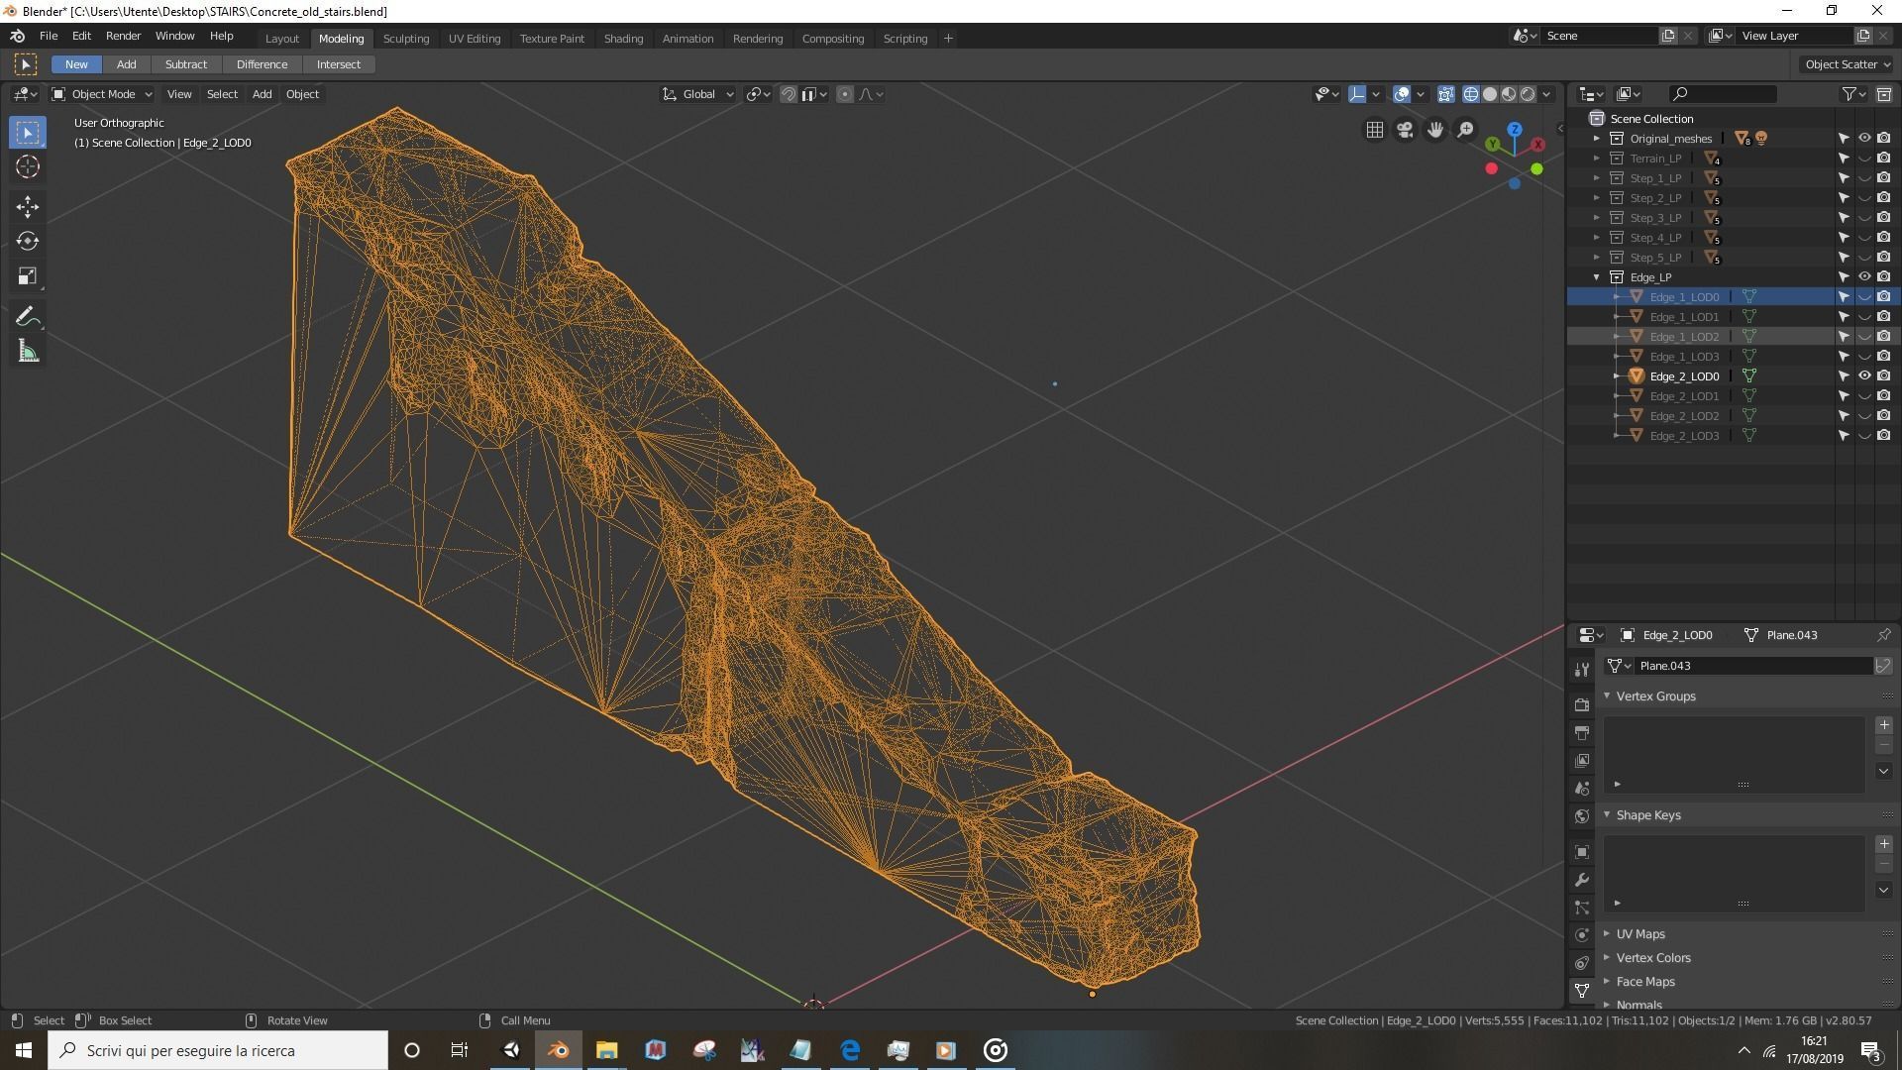The height and width of the screenshot is (1070, 1902).
Task: Pick the Measure ruler tool
Action: pyautogui.click(x=28, y=352)
